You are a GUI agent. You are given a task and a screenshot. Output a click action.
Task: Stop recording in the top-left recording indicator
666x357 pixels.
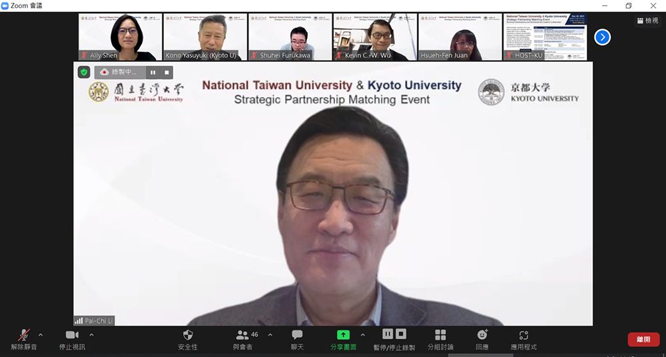(166, 72)
